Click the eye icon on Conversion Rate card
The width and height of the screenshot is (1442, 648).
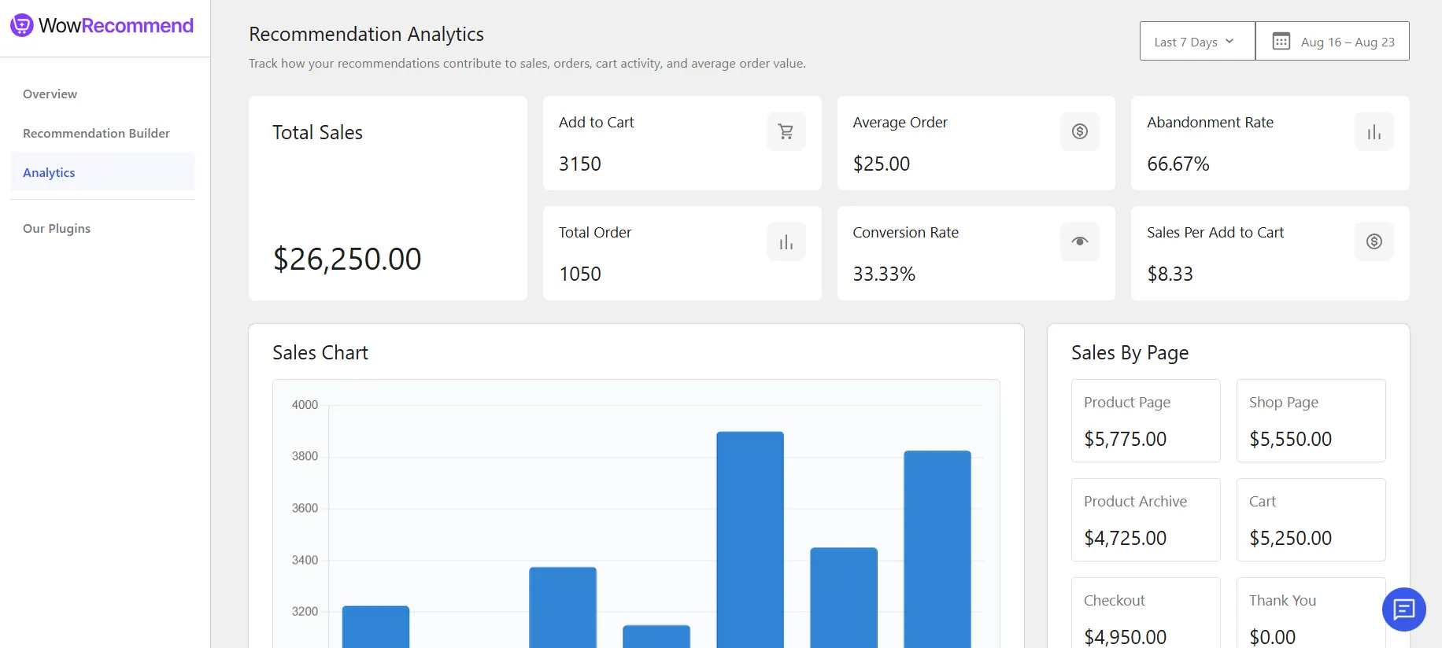[x=1080, y=241]
